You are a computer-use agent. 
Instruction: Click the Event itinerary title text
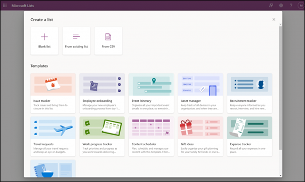click(141, 101)
